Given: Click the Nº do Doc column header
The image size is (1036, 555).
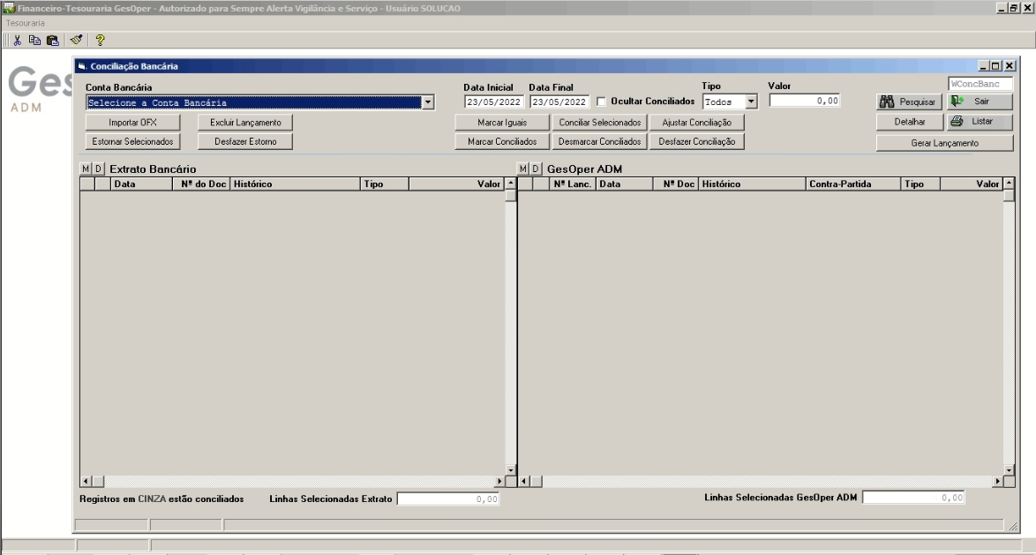Looking at the screenshot, I should click(x=201, y=184).
